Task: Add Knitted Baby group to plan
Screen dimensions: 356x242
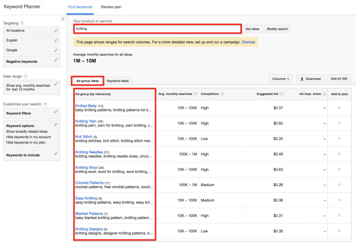Action: point(339,107)
